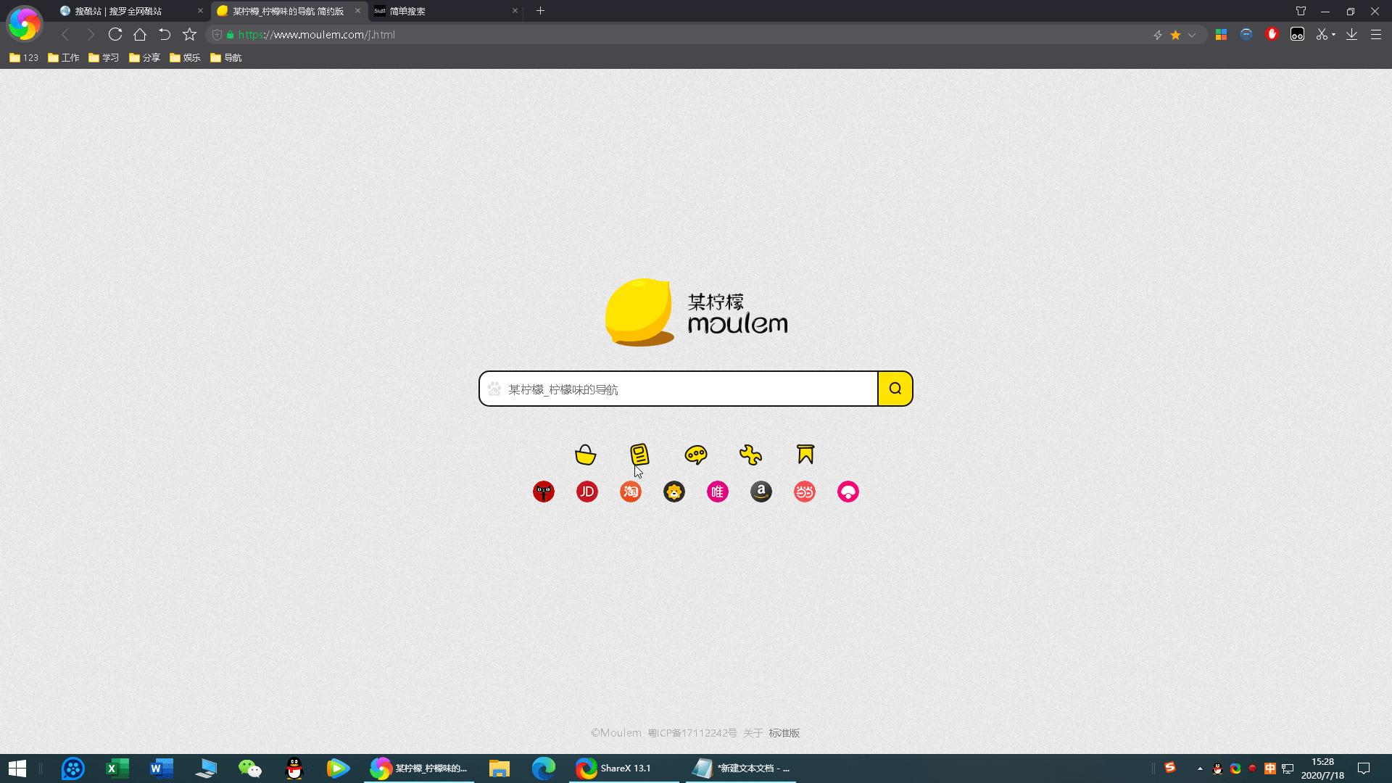The image size is (1392, 783).
Task: Open the Amazon round icon
Action: 761,492
